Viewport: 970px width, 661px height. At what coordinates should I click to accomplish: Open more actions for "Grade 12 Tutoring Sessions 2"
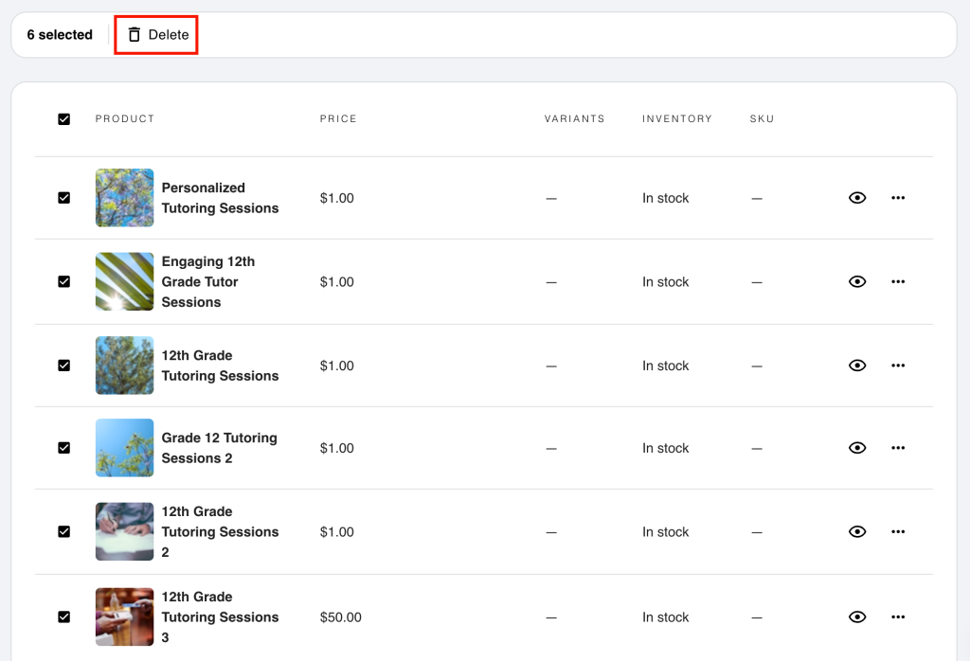897,447
